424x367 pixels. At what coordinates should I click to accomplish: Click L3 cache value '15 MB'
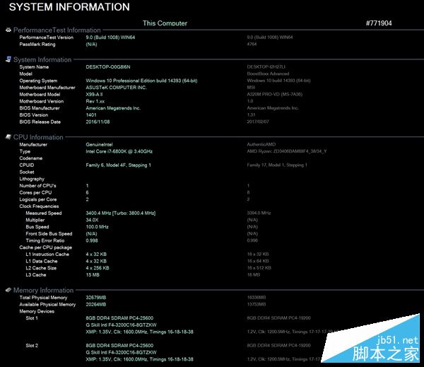point(93,275)
